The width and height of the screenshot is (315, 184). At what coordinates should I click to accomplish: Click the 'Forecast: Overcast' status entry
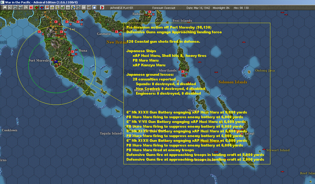pos(164,8)
